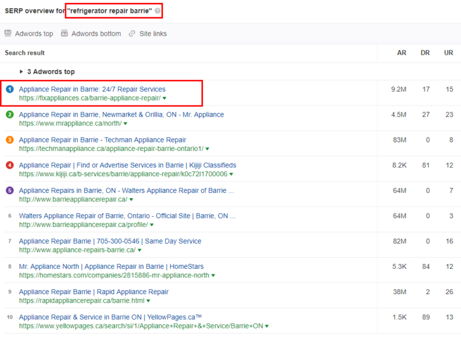Click the Search result column header
461x337 pixels.
click(x=25, y=53)
